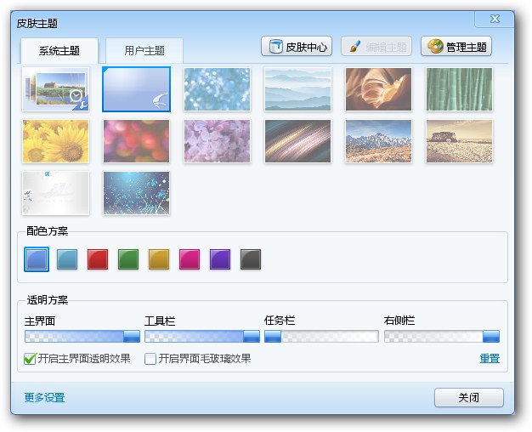Screen dimensions: 532x432
Task: Click the 关闭 button
Action: (469, 397)
